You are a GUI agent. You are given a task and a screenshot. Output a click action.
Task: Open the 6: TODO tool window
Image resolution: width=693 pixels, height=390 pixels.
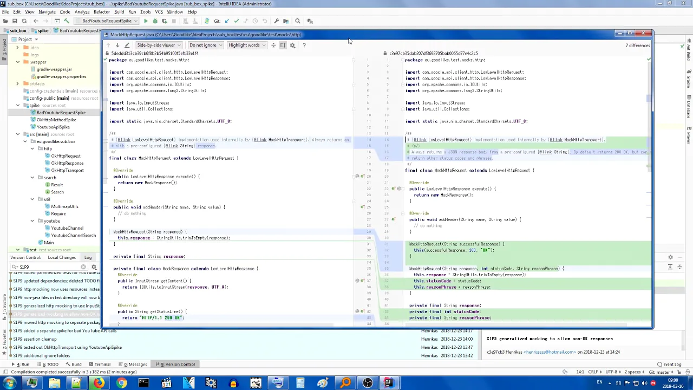tap(48, 365)
